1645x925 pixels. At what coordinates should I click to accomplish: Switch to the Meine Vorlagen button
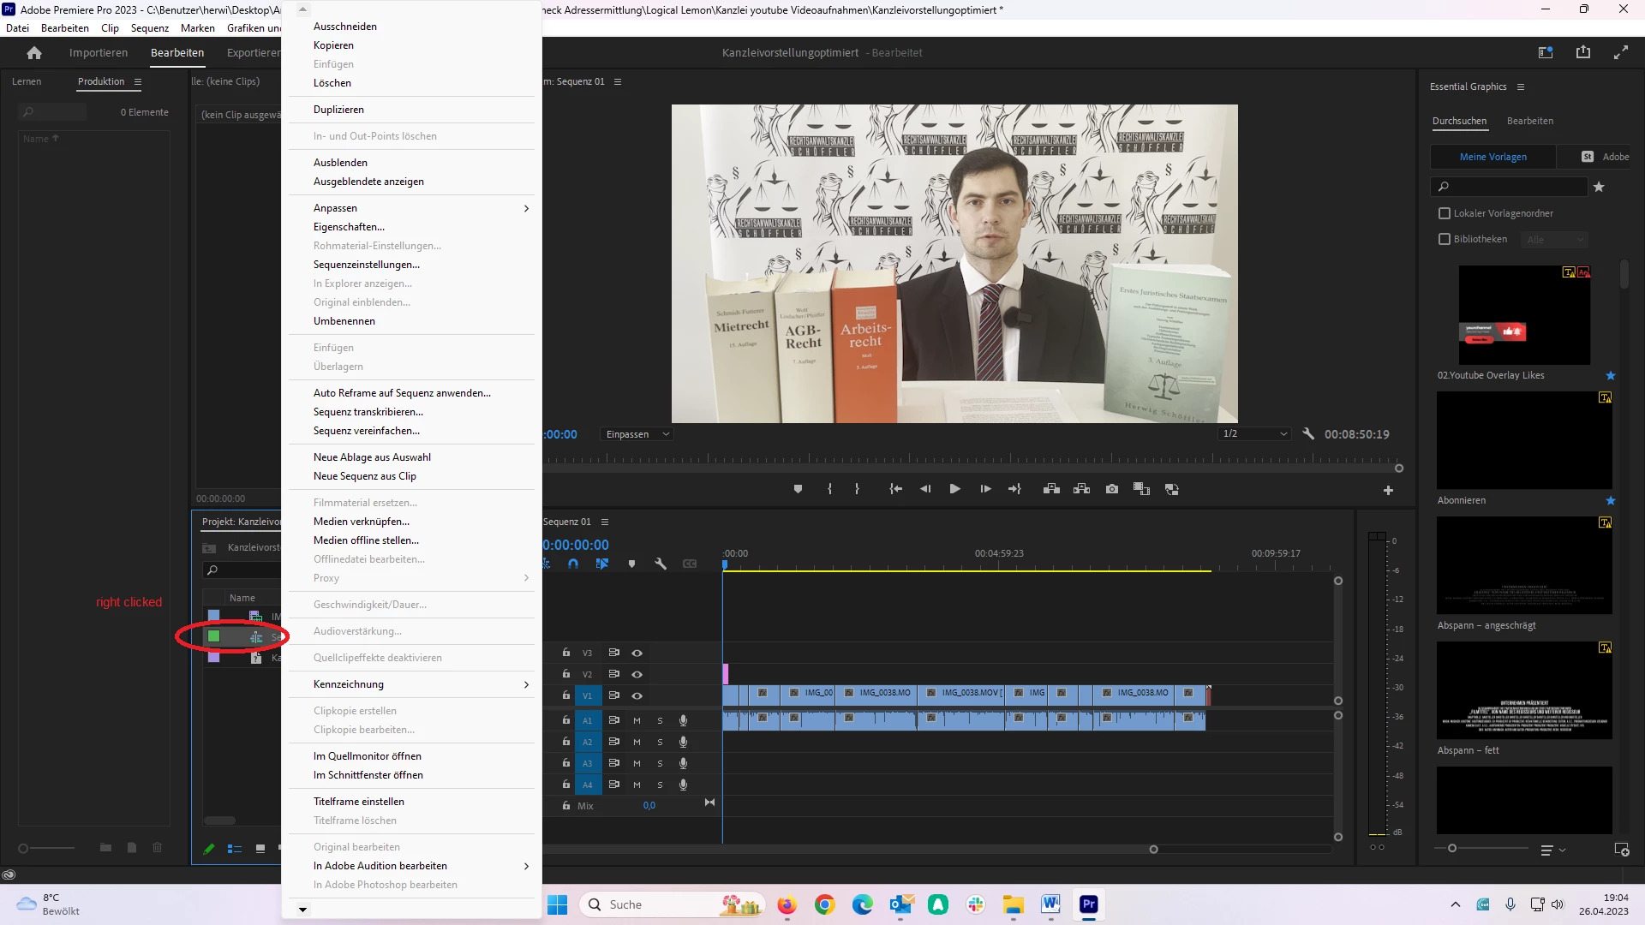click(x=1492, y=157)
